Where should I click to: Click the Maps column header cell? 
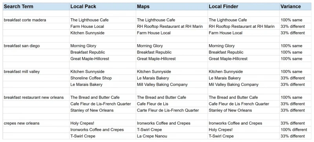[x=172, y=7]
